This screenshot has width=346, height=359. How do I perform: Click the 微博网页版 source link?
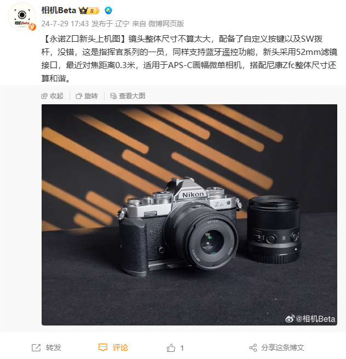tap(166, 24)
